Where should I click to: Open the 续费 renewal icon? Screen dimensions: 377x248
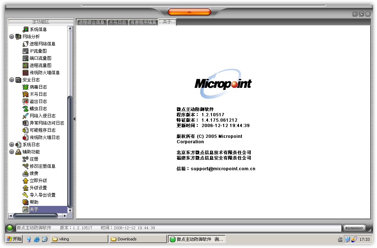26,173
